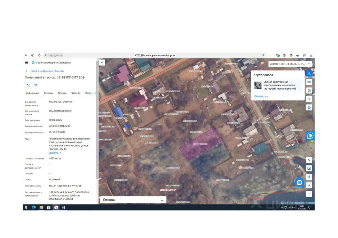Share the map with the share icon
The height and width of the screenshot is (238, 338).
point(309,99)
